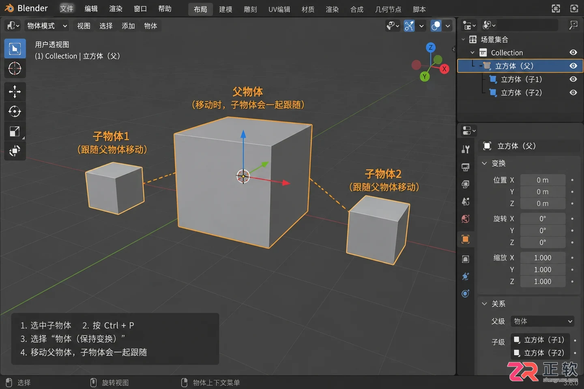Open the Scene properties tab icon
This screenshot has width=584, height=389.
[x=466, y=201]
